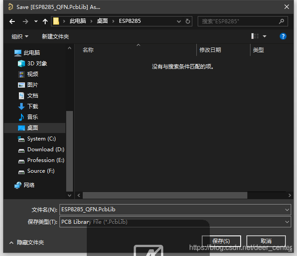Screen dimensions: 297x256
Task: Click 新建文件夹 new folder
Action: point(55,36)
